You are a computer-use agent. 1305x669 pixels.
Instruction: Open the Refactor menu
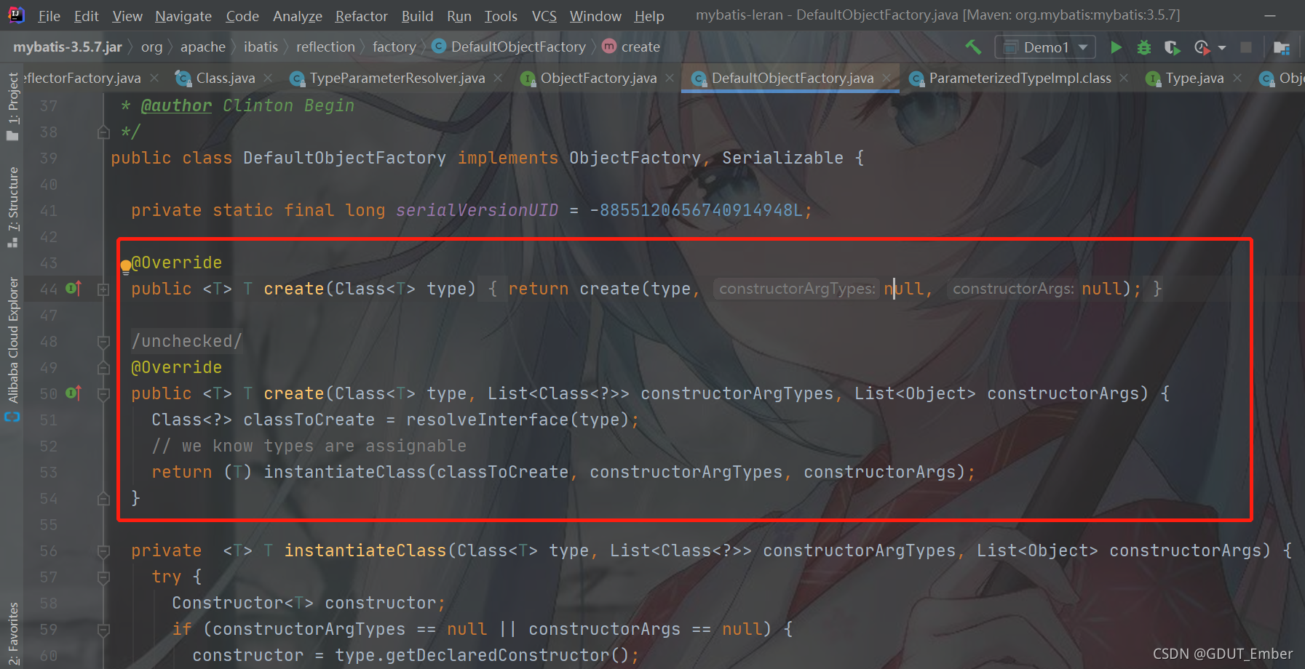(x=361, y=16)
